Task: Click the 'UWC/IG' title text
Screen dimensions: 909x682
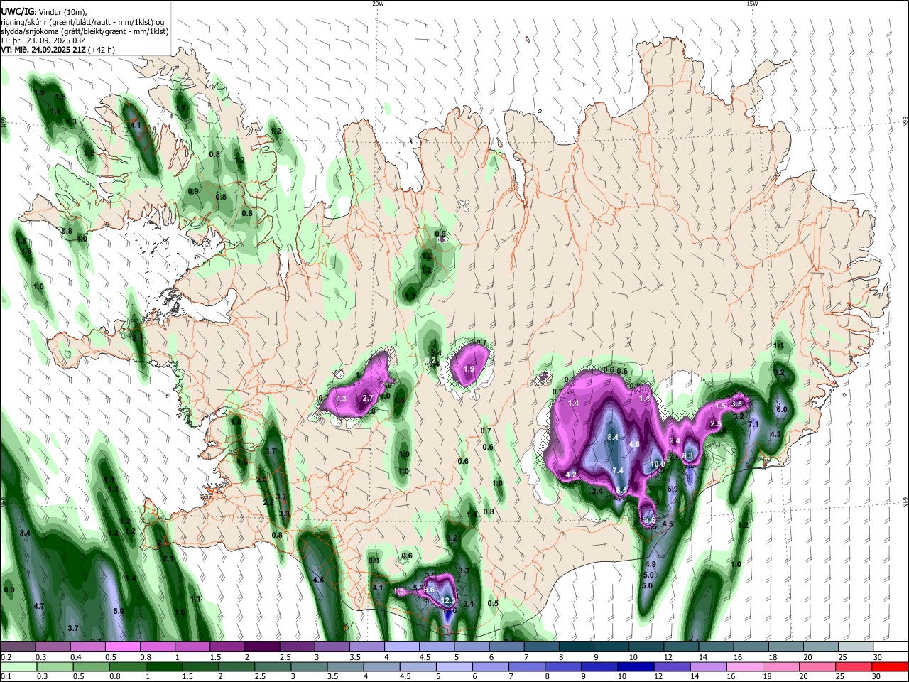Action: tap(17, 11)
